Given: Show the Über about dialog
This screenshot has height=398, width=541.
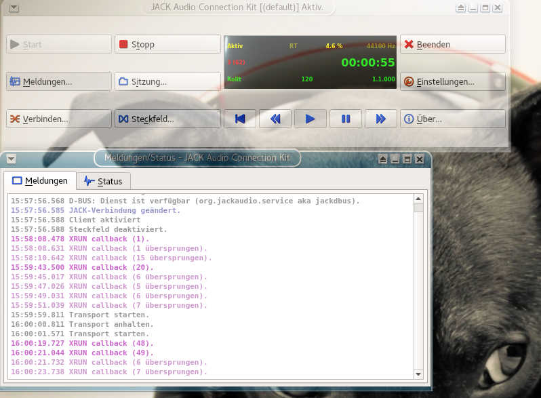Looking at the screenshot, I should [452, 119].
